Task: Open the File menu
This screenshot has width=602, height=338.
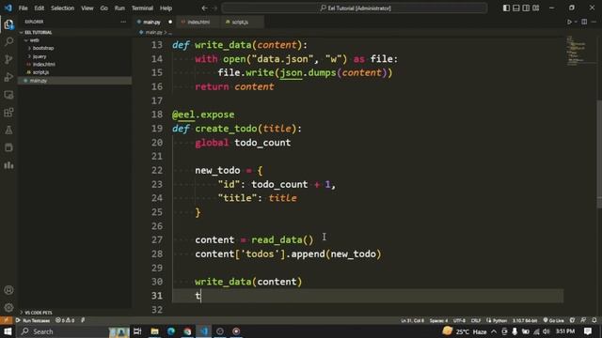Action: coord(23,8)
